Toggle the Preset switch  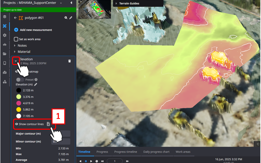pyautogui.click(x=20, y=79)
